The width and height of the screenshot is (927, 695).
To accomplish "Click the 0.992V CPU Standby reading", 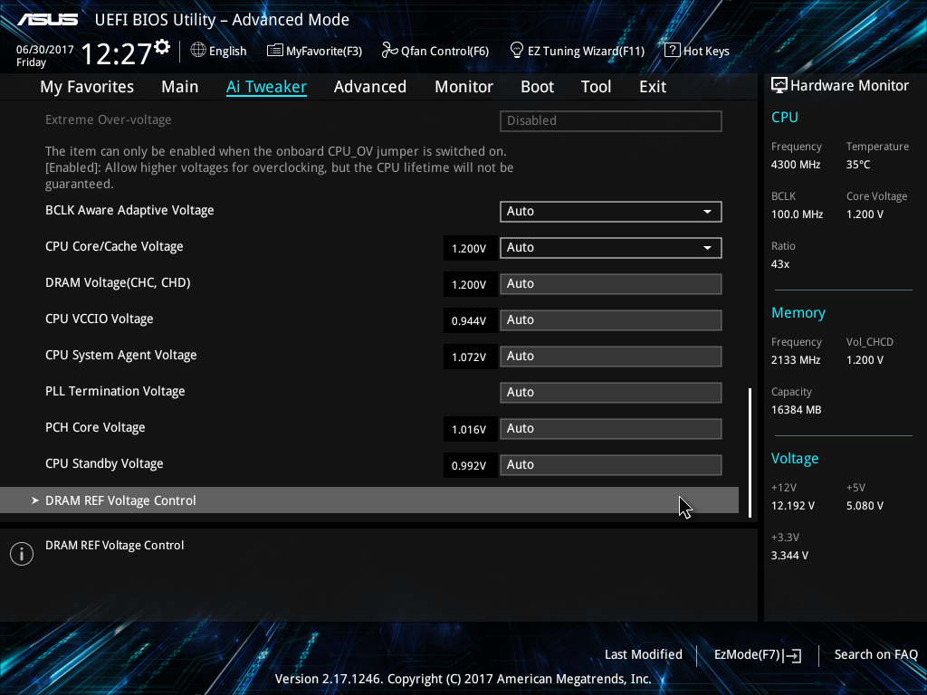I will tap(470, 466).
